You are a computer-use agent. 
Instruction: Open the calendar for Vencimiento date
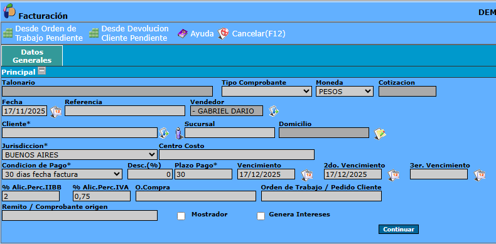(307, 175)
